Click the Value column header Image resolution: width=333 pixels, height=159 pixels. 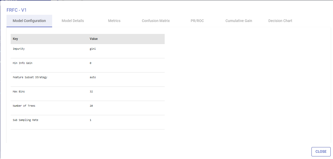(x=93, y=39)
